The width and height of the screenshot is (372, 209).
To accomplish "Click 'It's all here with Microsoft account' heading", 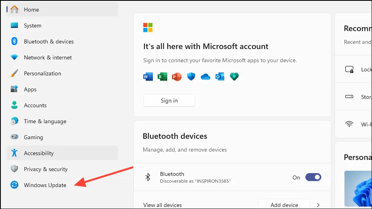I will [x=206, y=46].
